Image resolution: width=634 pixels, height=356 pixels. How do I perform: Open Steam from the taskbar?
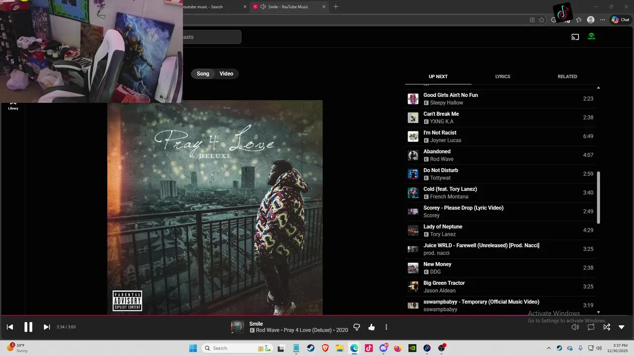(311, 348)
